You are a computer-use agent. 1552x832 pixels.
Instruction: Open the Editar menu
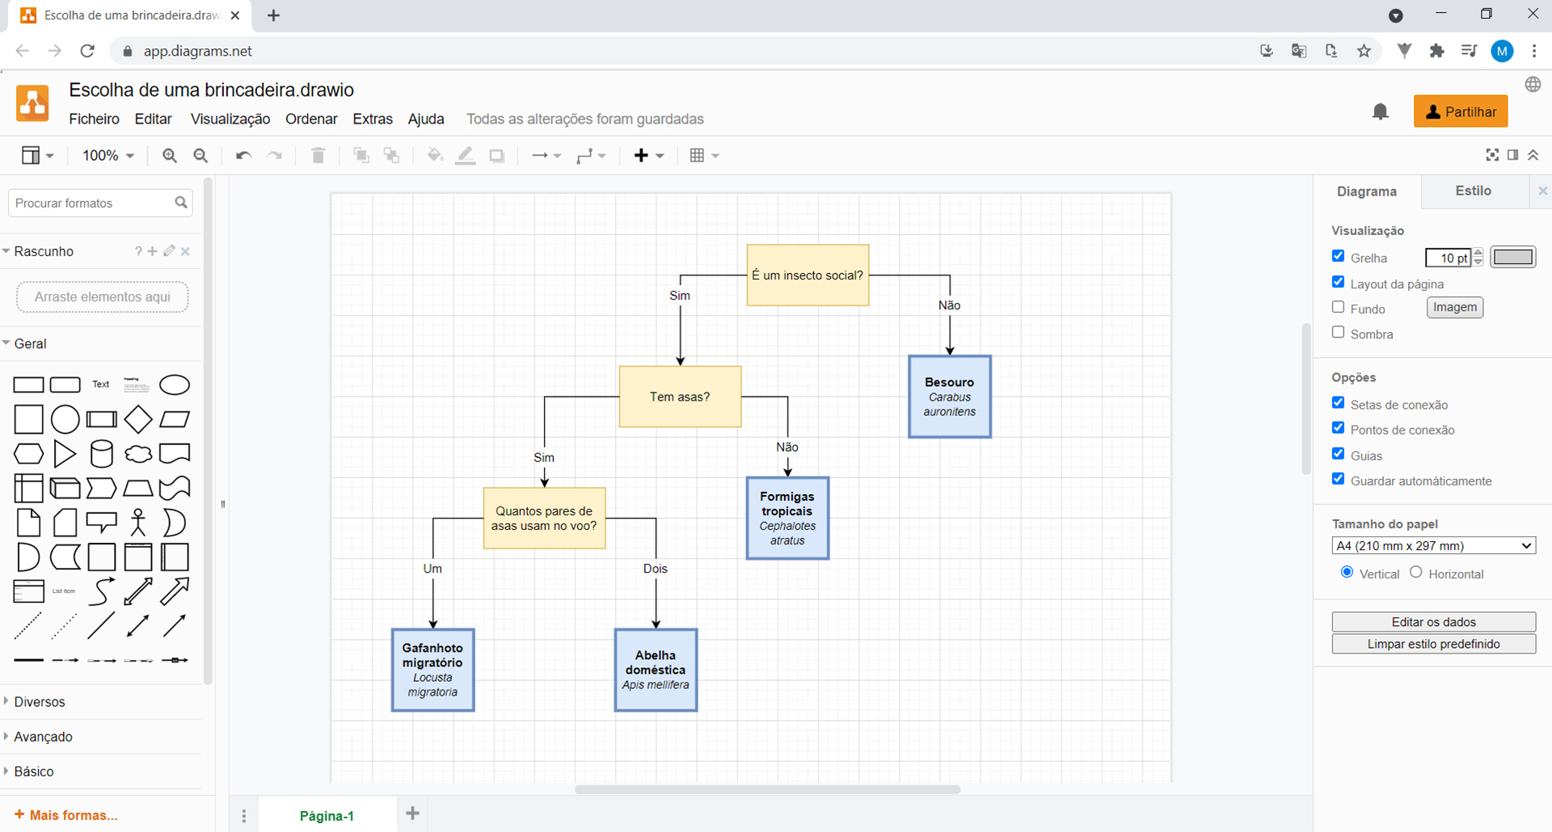[x=153, y=119]
